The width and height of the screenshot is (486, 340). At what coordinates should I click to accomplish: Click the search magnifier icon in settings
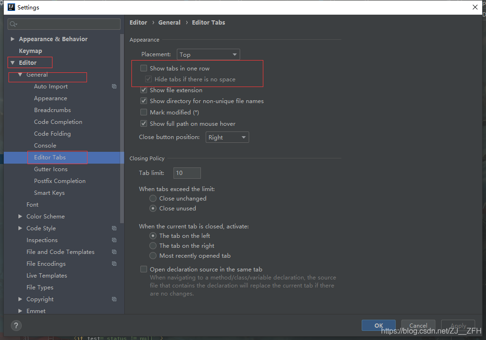[13, 24]
